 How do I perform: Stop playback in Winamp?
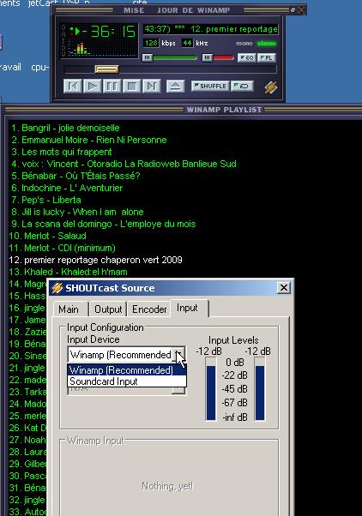[x=132, y=87]
